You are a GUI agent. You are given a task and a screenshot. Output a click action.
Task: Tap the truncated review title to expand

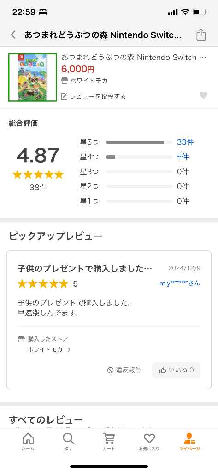point(85,268)
